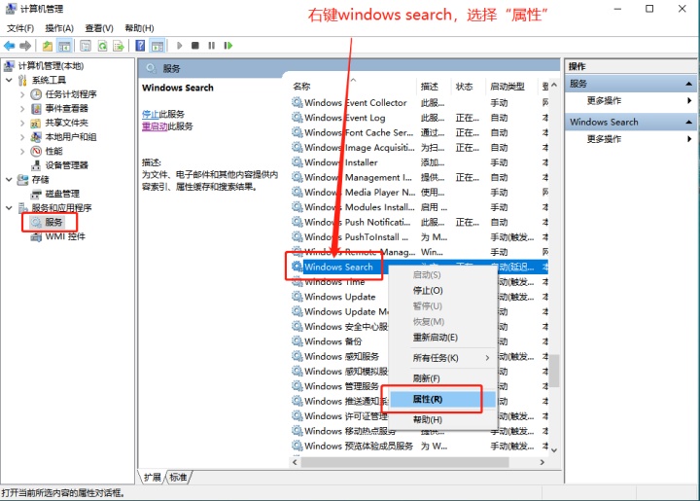Collapse the 系统工具 tree node
The image size is (700, 501).
click(x=9, y=81)
